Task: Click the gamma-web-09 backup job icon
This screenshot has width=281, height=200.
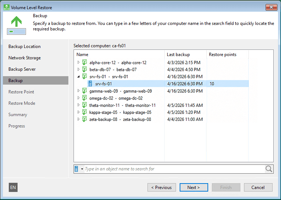Action: pyautogui.click(x=85, y=91)
